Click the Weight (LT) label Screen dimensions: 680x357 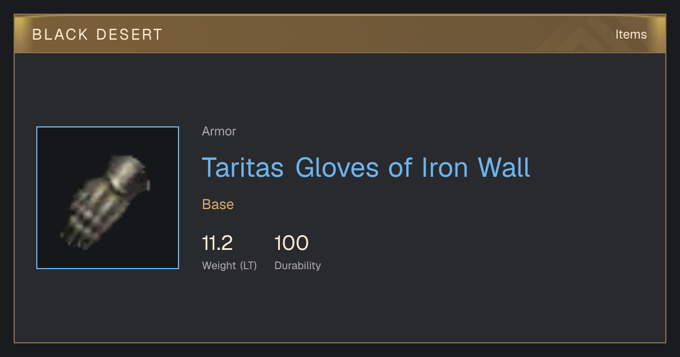point(229,266)
